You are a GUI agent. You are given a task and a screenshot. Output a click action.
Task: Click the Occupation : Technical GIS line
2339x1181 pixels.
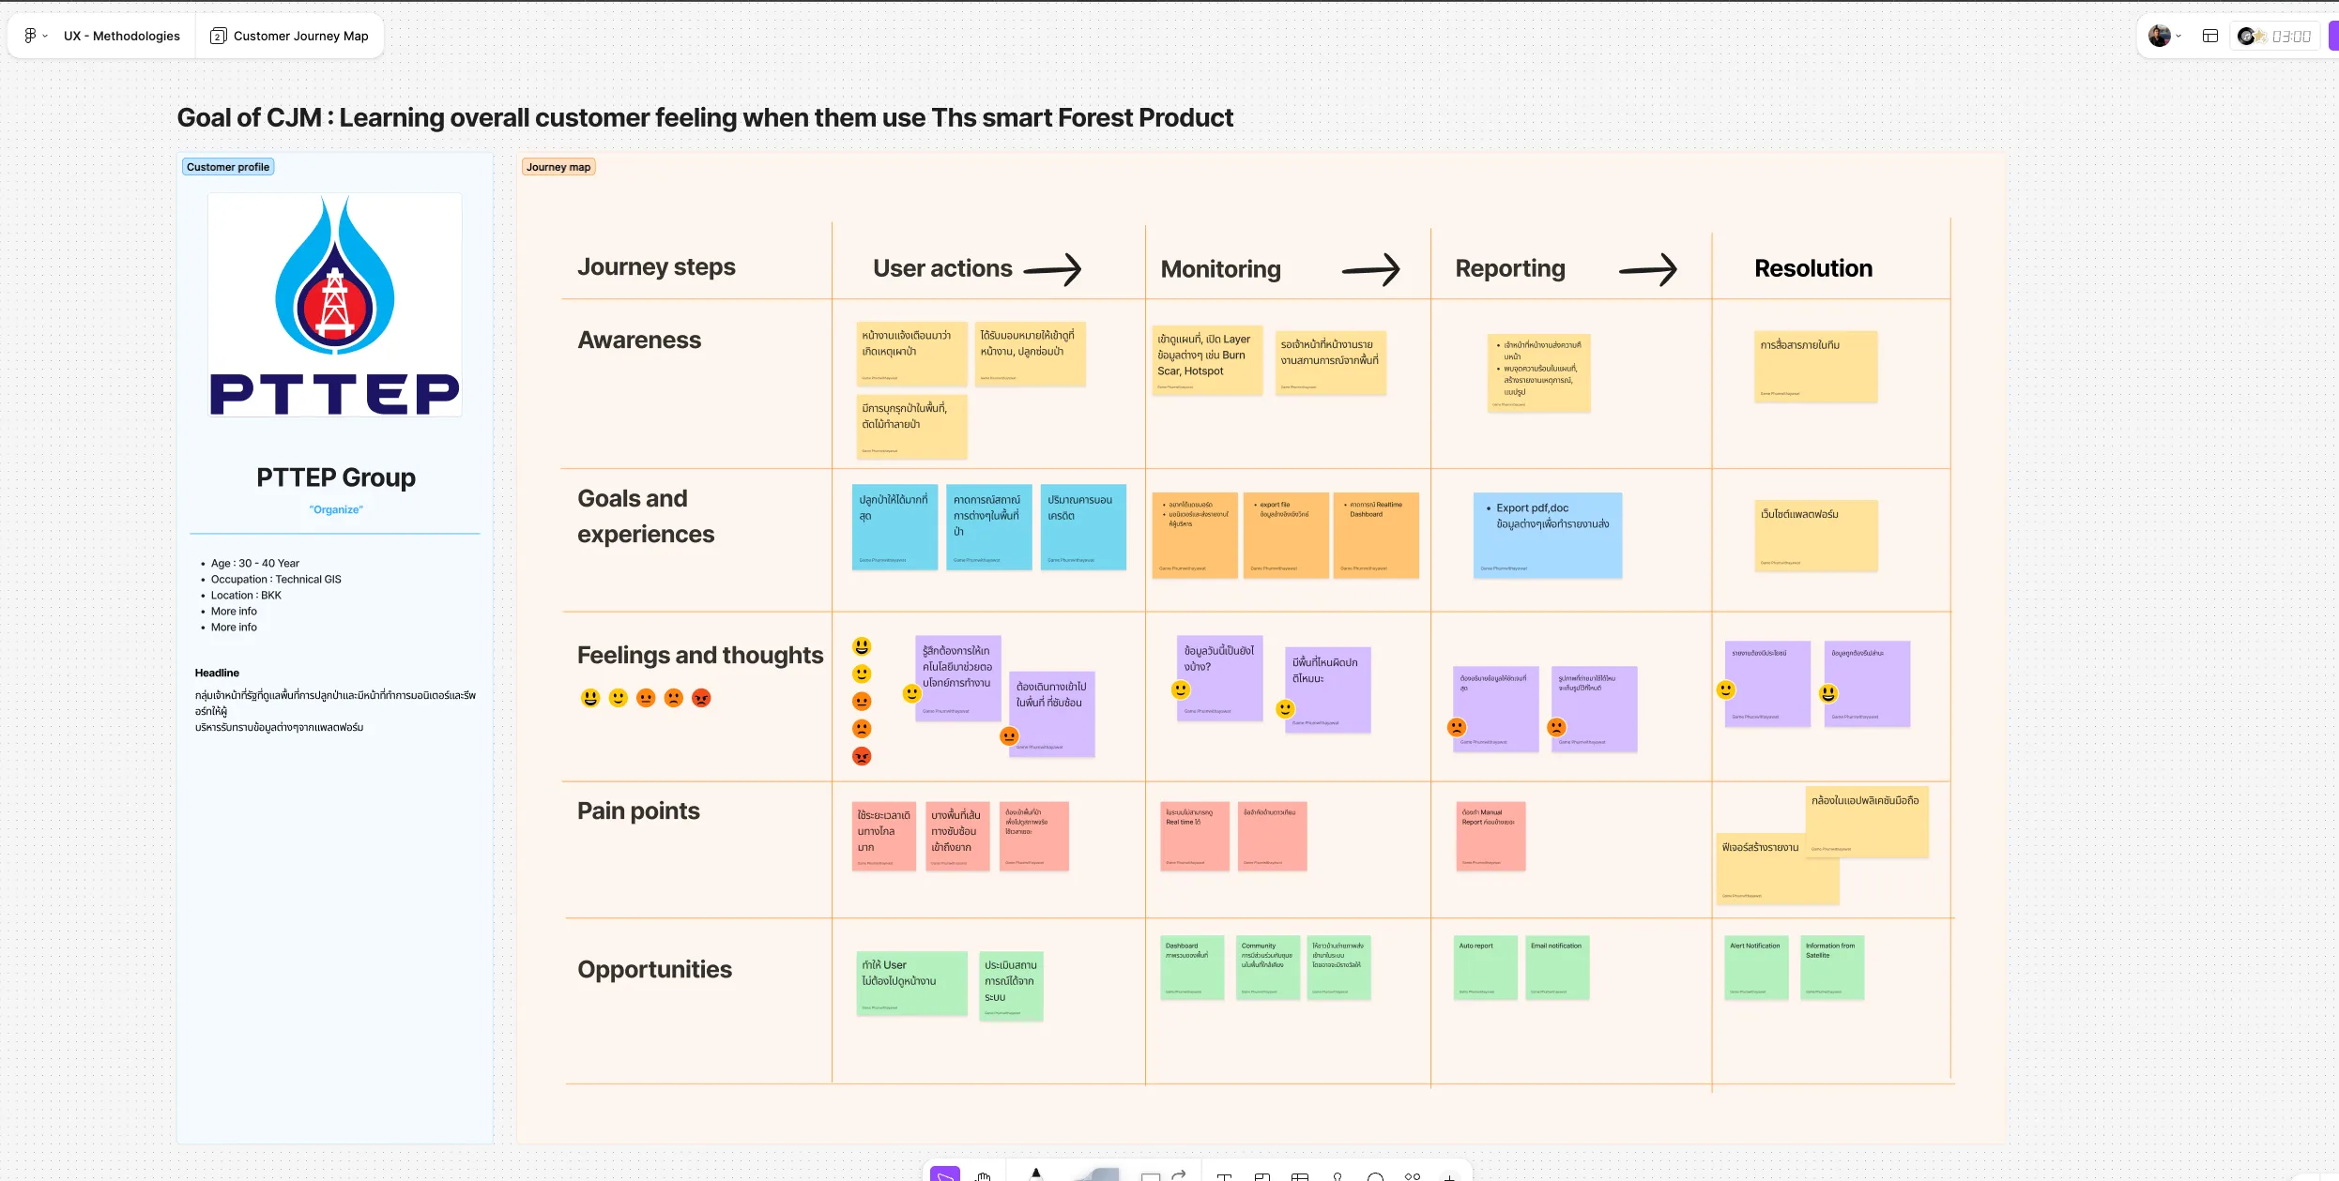click(x=276, y=579)
